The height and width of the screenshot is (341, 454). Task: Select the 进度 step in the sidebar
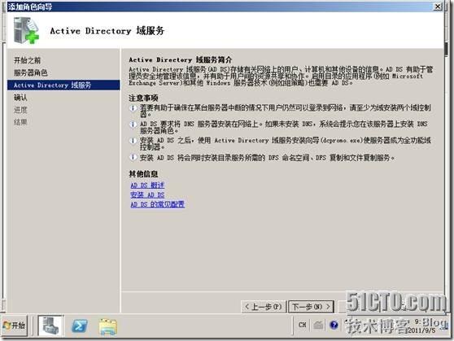[20, 110]
